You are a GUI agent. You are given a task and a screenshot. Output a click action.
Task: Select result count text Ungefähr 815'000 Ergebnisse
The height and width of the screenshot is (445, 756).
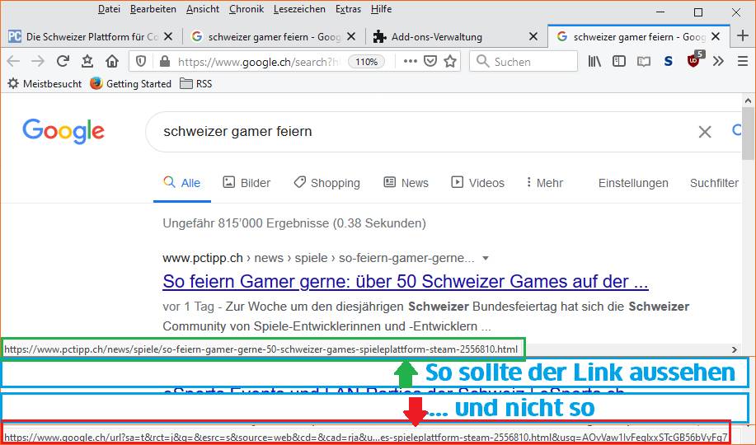pyautogui.click(x=294, y=223)
